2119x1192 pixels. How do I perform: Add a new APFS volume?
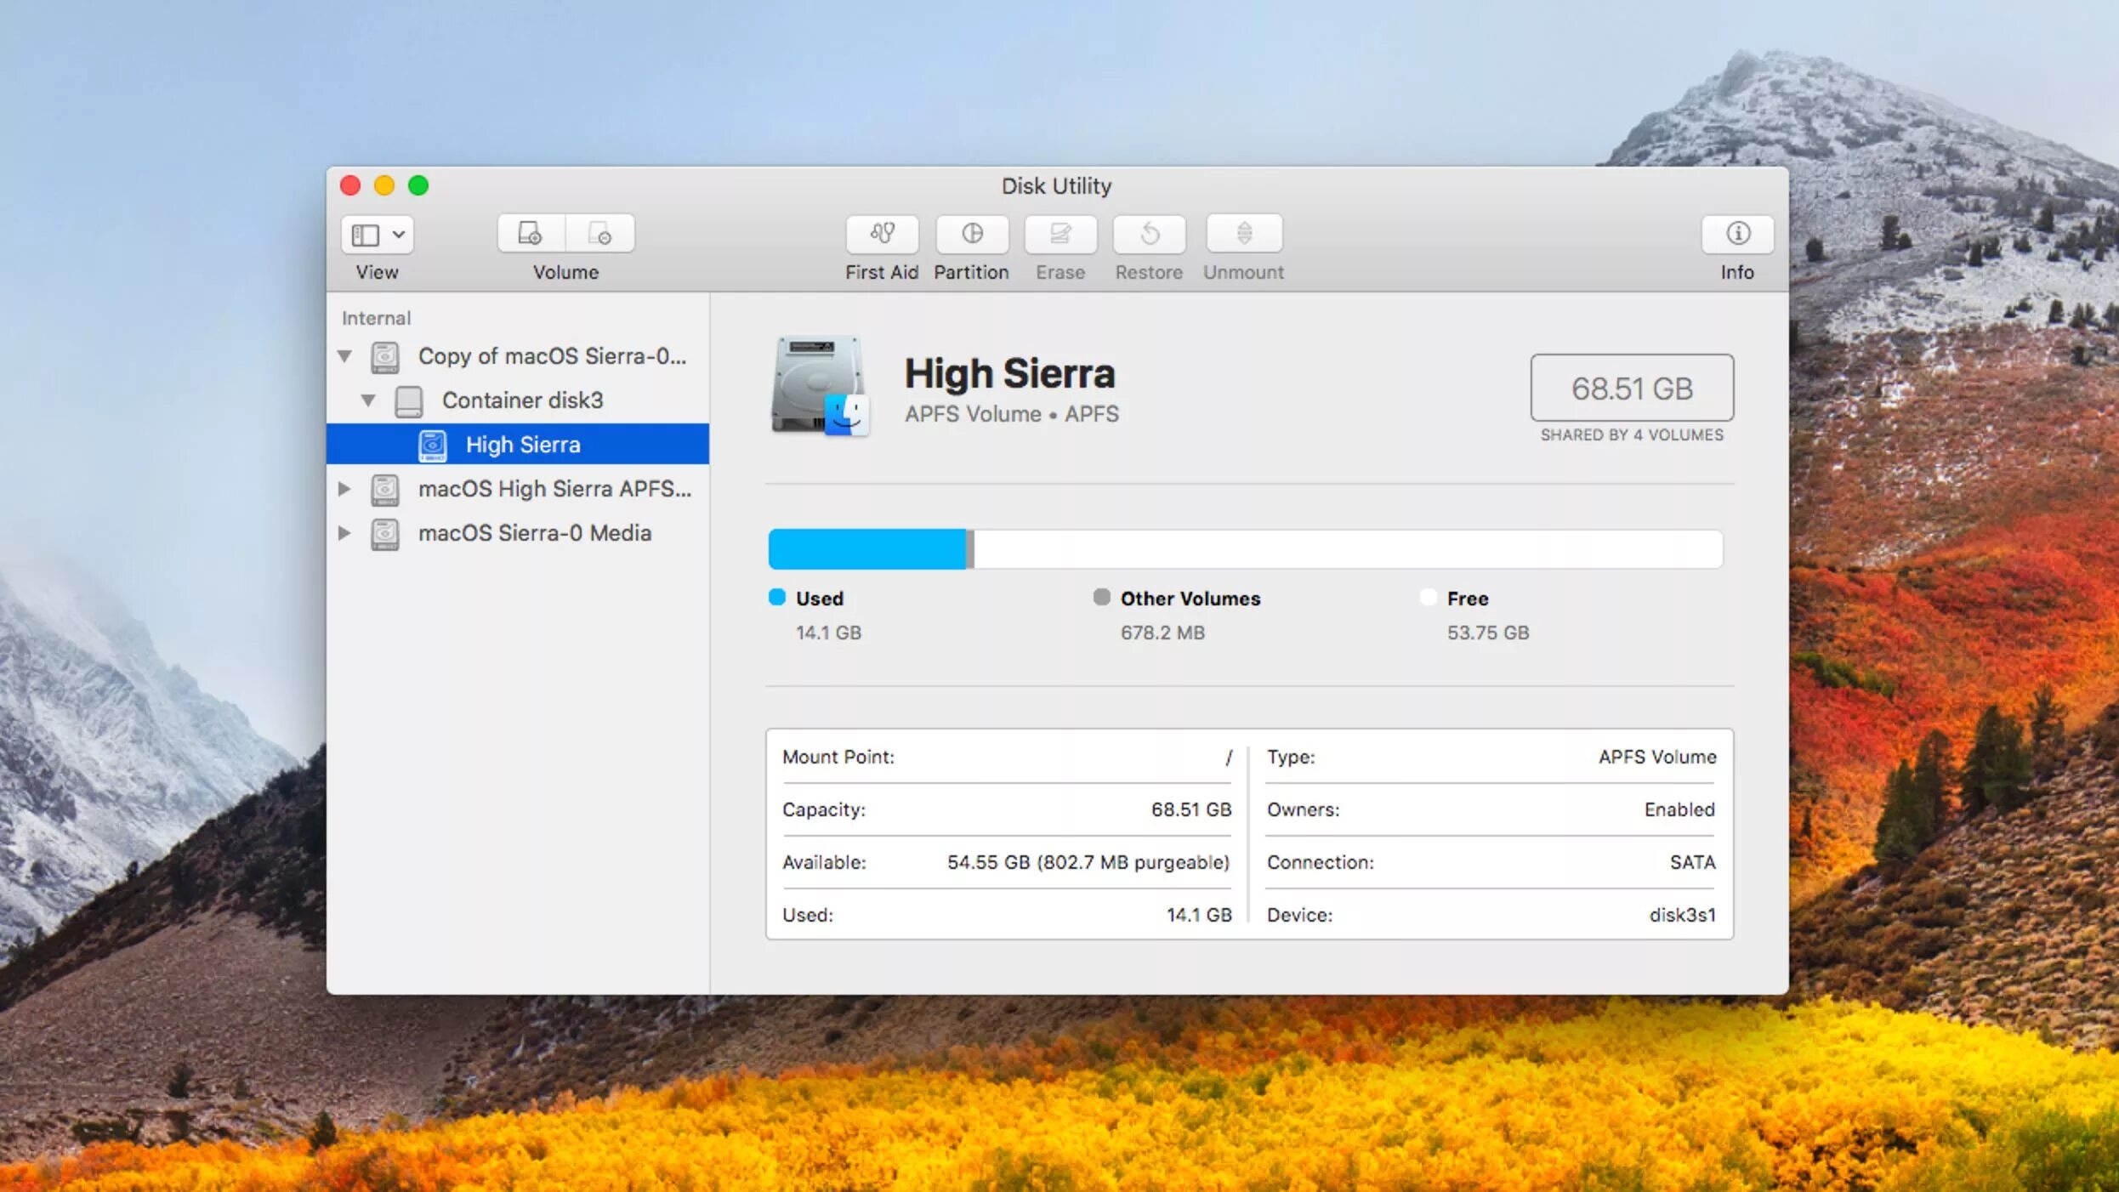[531, 234]
